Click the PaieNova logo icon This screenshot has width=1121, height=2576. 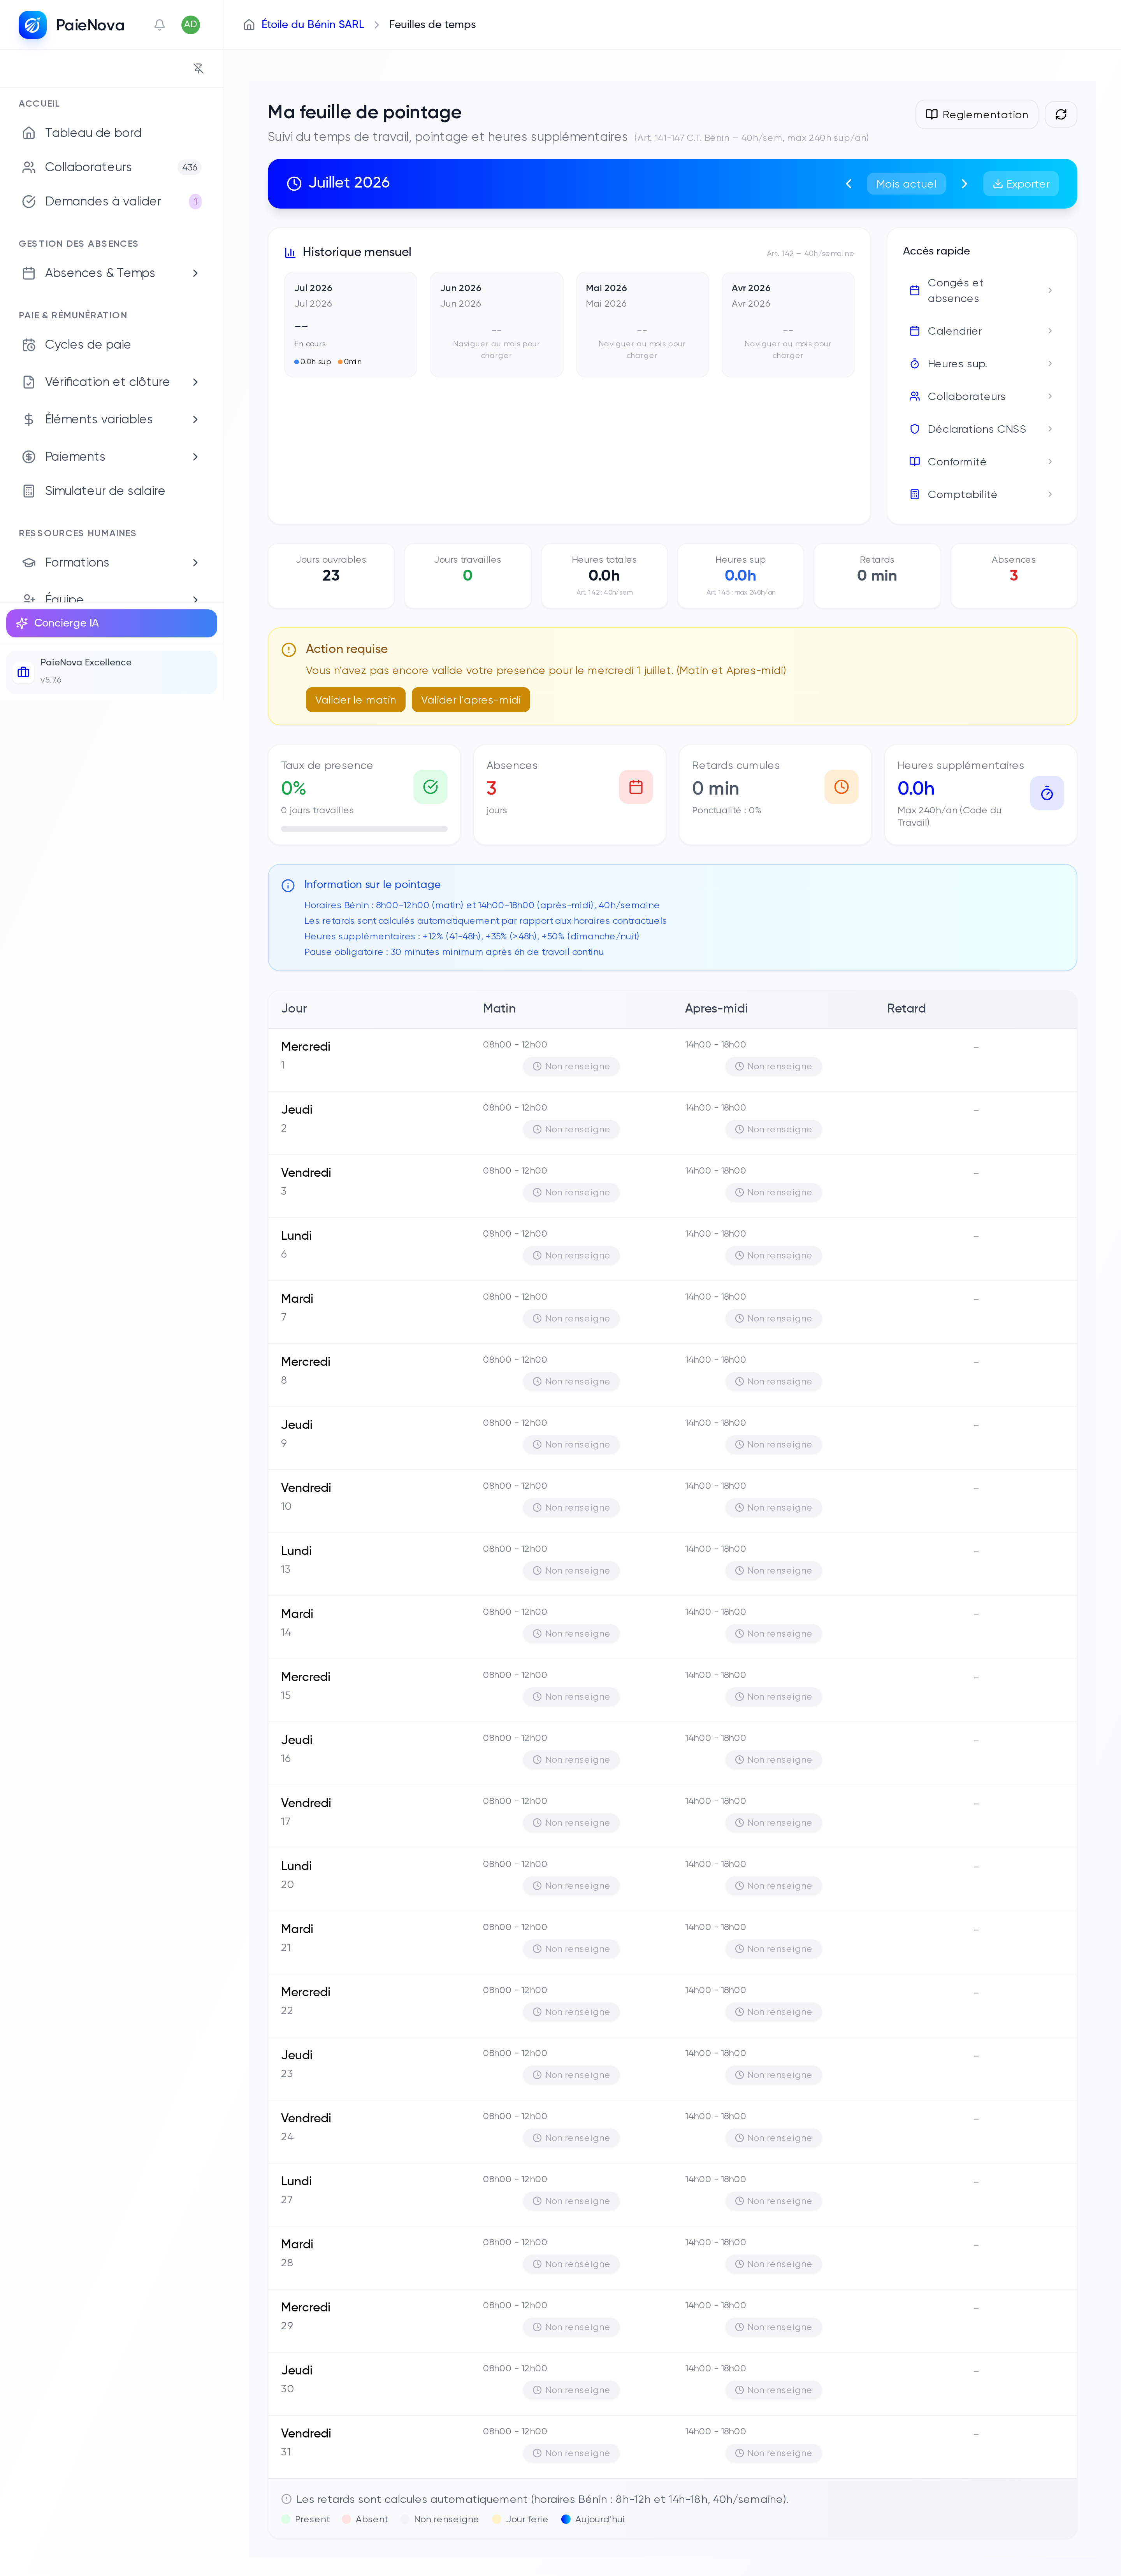(x=32, y=25)
